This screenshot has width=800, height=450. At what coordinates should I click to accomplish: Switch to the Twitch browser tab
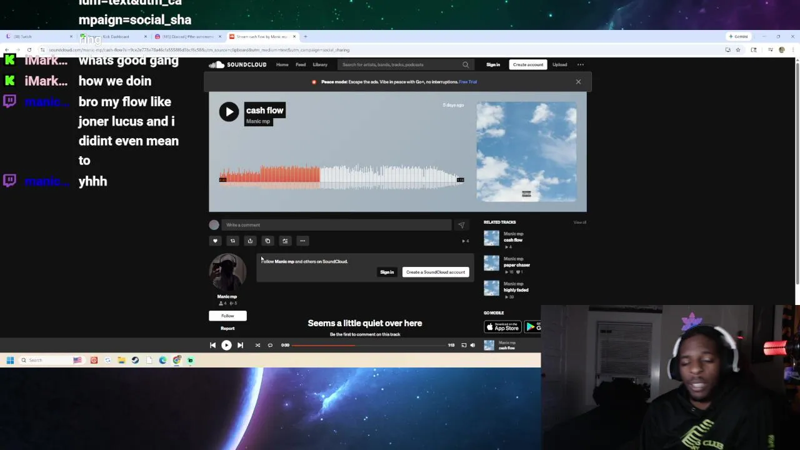tap(37, 36)
